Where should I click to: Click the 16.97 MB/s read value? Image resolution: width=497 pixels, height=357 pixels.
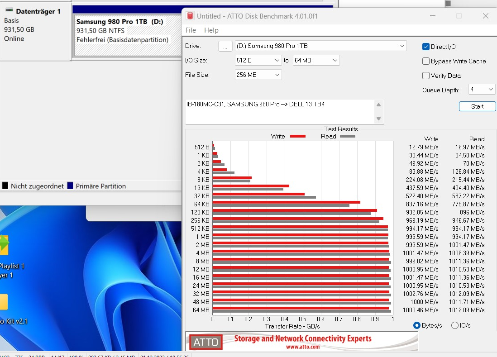(x=470, y=148)
